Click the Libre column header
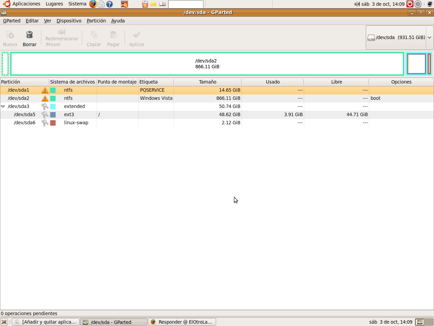Viewport: 434px width, 326px height. (x=336, y=82)
